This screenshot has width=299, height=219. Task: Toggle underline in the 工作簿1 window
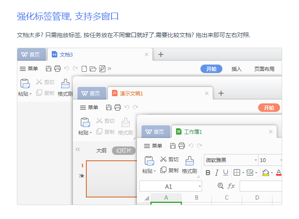click(226, 173)
